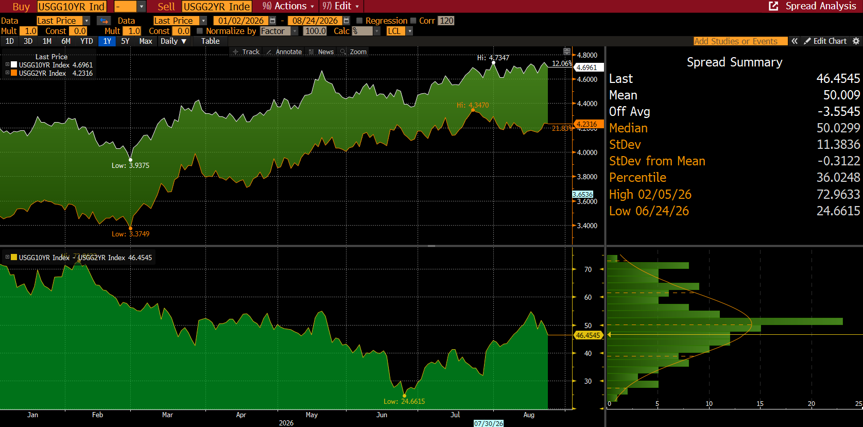863x427 pixels.
Task: Click the Sell security field USGG2YR
Action: point(217,6)
